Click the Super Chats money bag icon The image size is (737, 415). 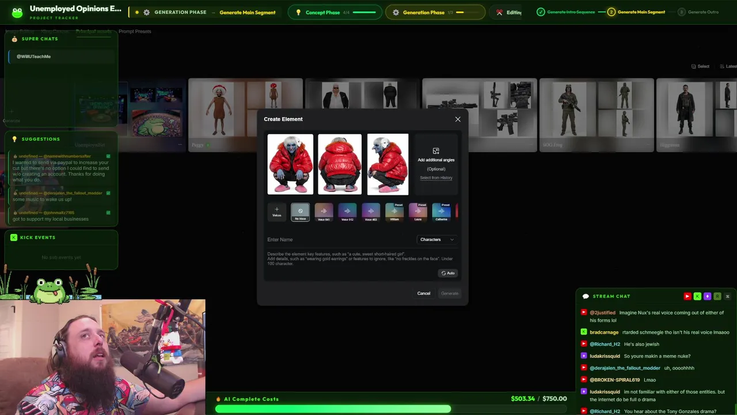pyautogui.click(x=14, y=39)
